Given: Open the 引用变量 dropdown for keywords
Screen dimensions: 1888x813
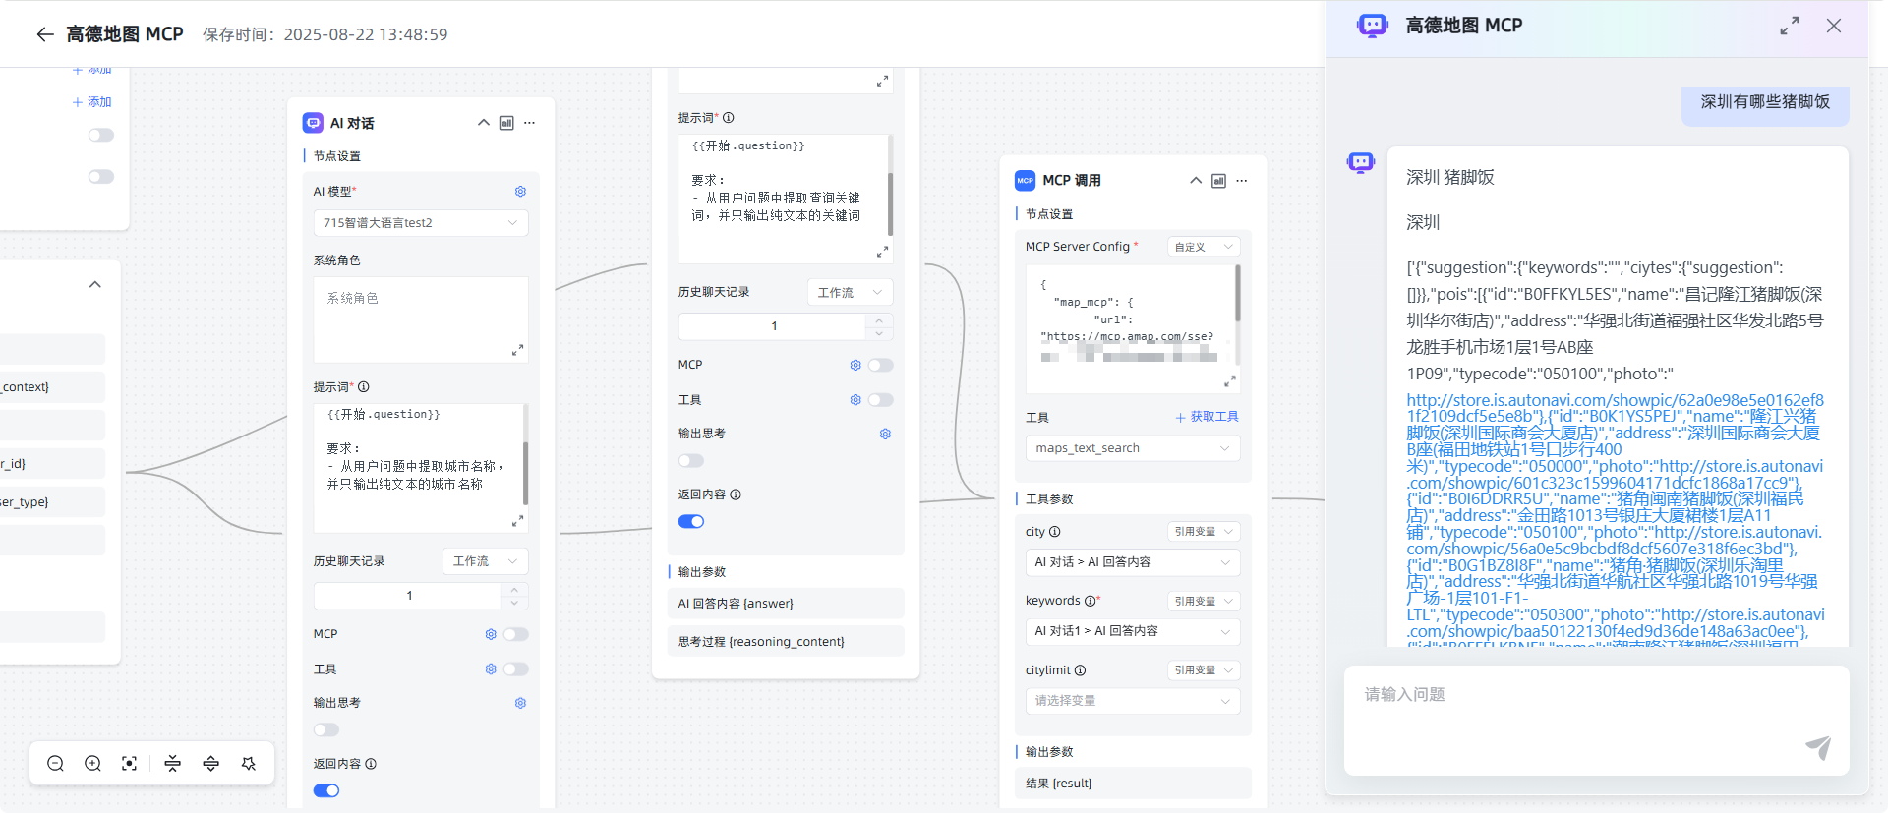Looking at the screenshot, I should pos(1204,601).
